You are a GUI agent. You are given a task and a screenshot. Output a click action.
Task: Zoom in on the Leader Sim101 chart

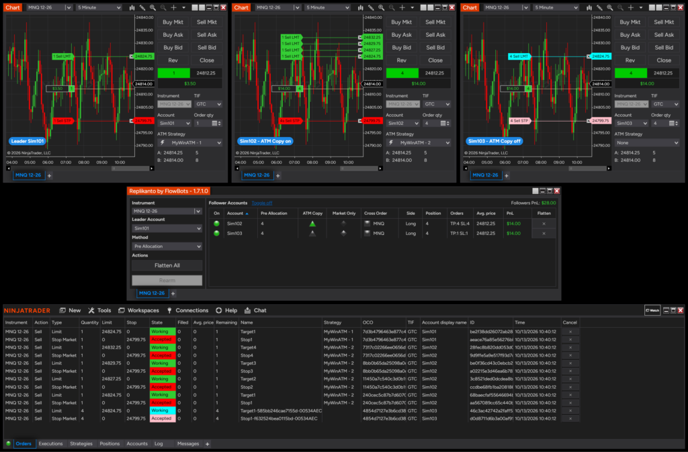pyautogui.click(x=153, y=7)
